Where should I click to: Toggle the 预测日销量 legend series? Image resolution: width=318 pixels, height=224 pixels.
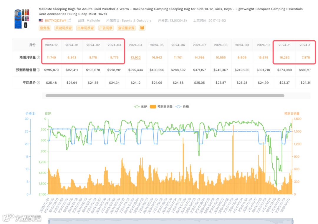click(x=161, y=106)
